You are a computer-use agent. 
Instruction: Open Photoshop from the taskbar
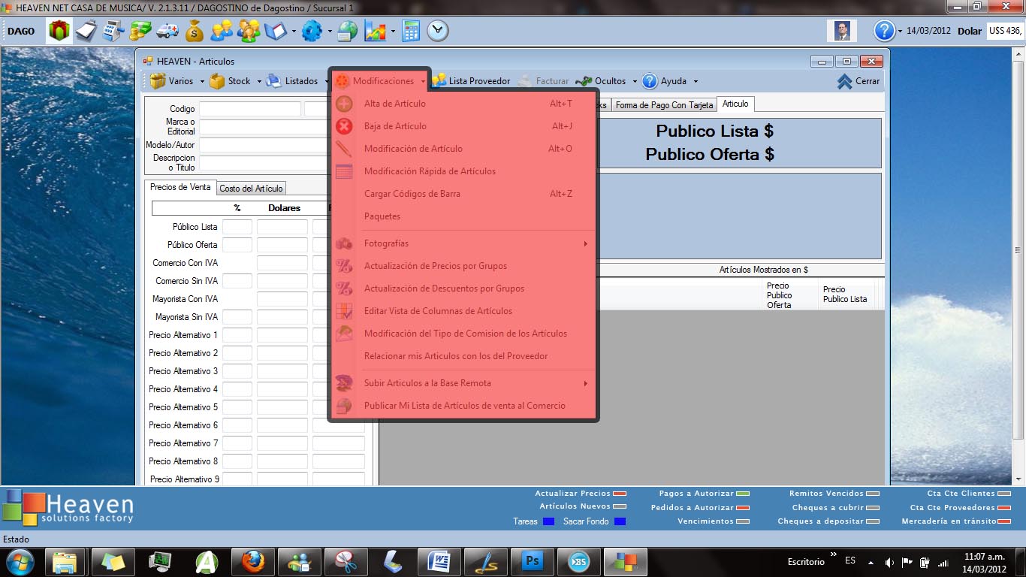(x=533, y=561)
